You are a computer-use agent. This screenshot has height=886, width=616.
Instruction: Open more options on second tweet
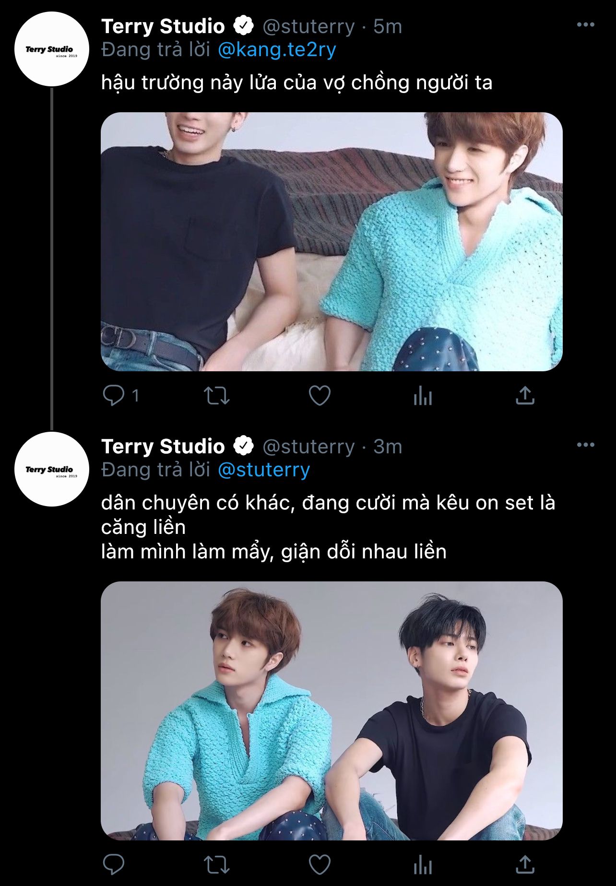[585, 445]
